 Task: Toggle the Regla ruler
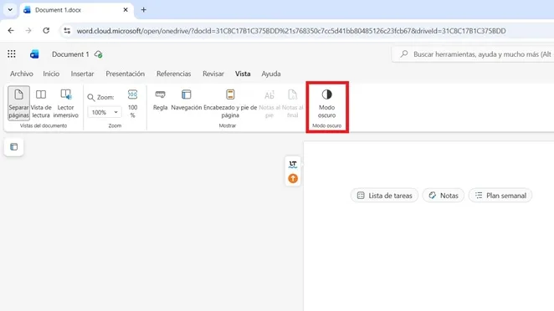pyautogui.click(x=160, y=99)
